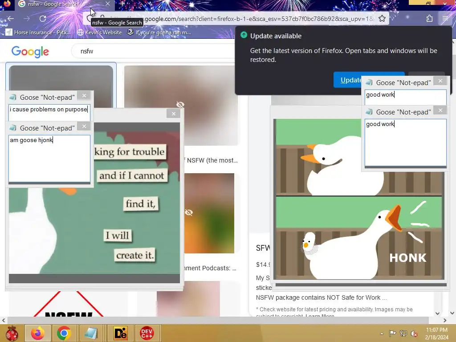The height and width of the screenshot is (342, 456).
Task: Click the Action Center flag tray icon
Action: click(x=393, y=333)
